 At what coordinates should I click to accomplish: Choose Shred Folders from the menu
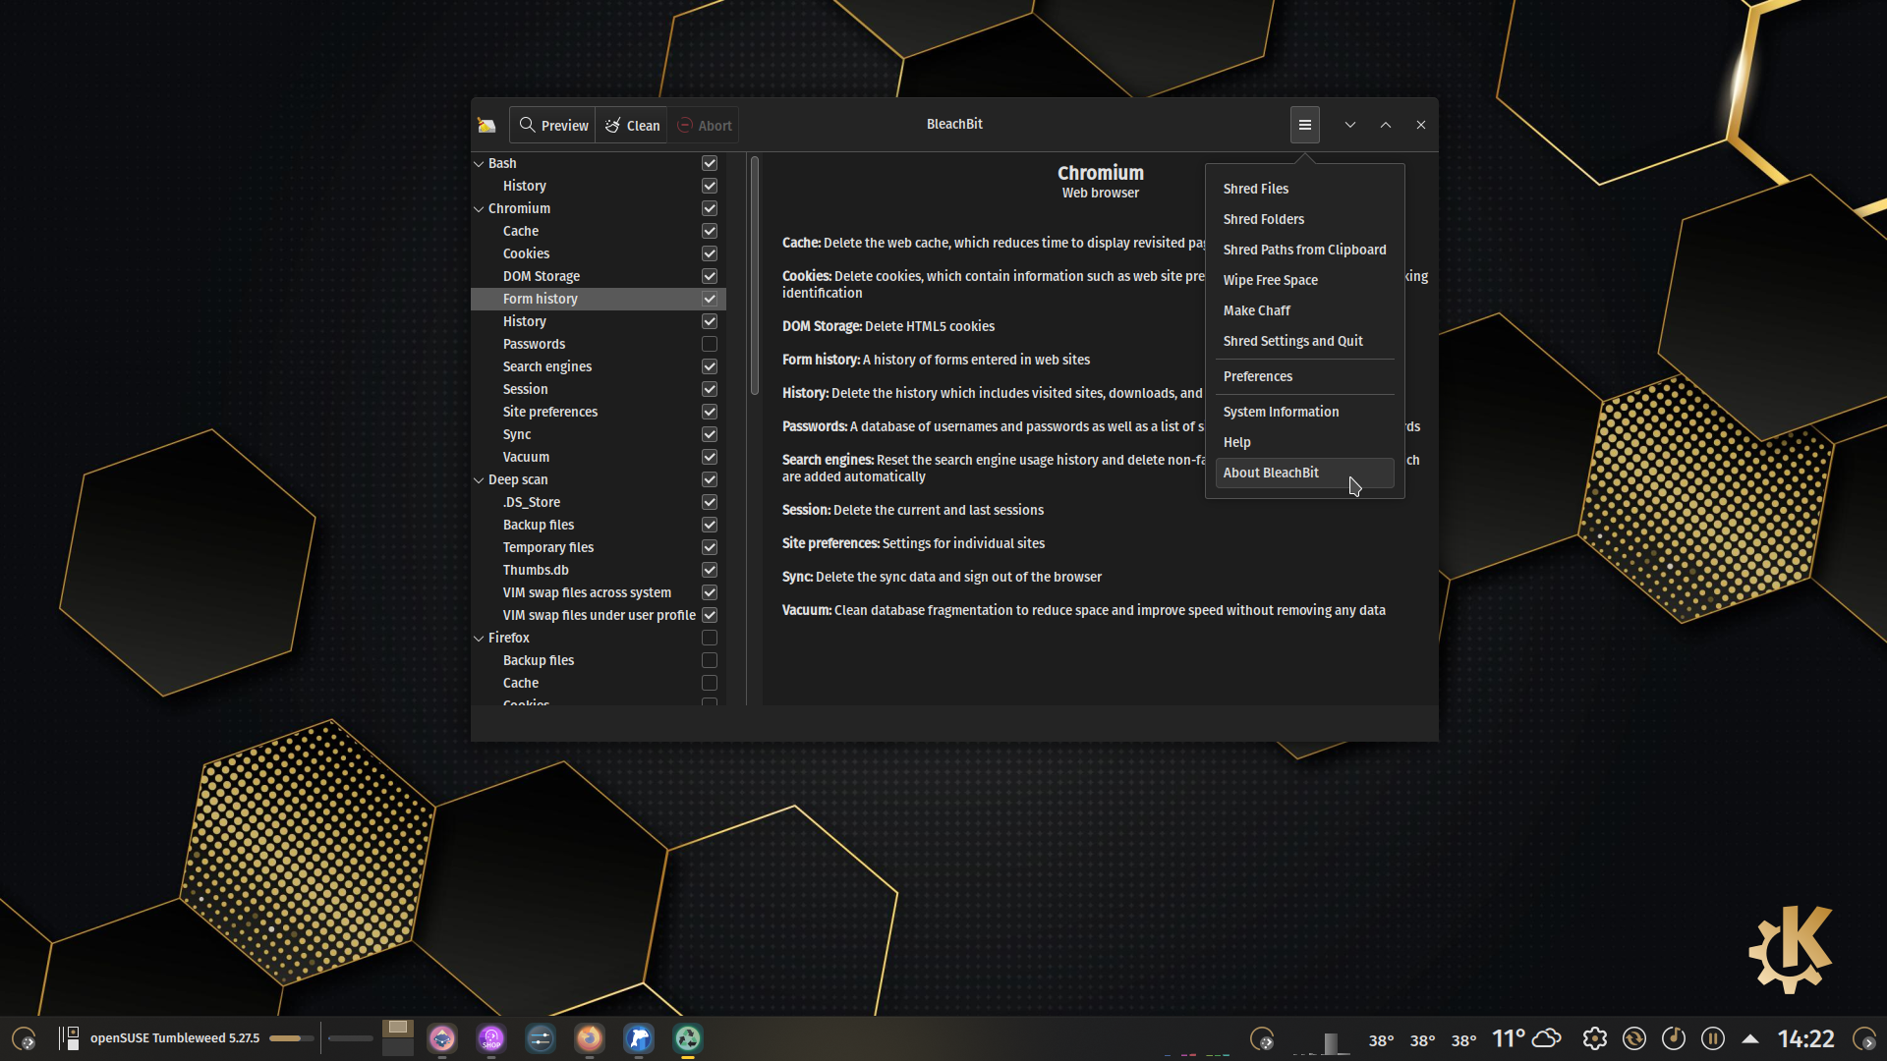tap(1304, 219)
